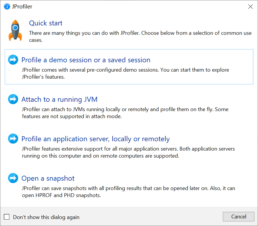
Task: Click the rocket Quick start icon
Action: 15,30
